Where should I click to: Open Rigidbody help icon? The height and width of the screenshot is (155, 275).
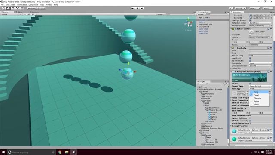click(268, 48)
